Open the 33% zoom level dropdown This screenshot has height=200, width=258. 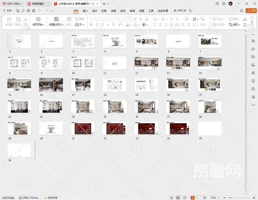pyautogui.click(x=214, y=198)
